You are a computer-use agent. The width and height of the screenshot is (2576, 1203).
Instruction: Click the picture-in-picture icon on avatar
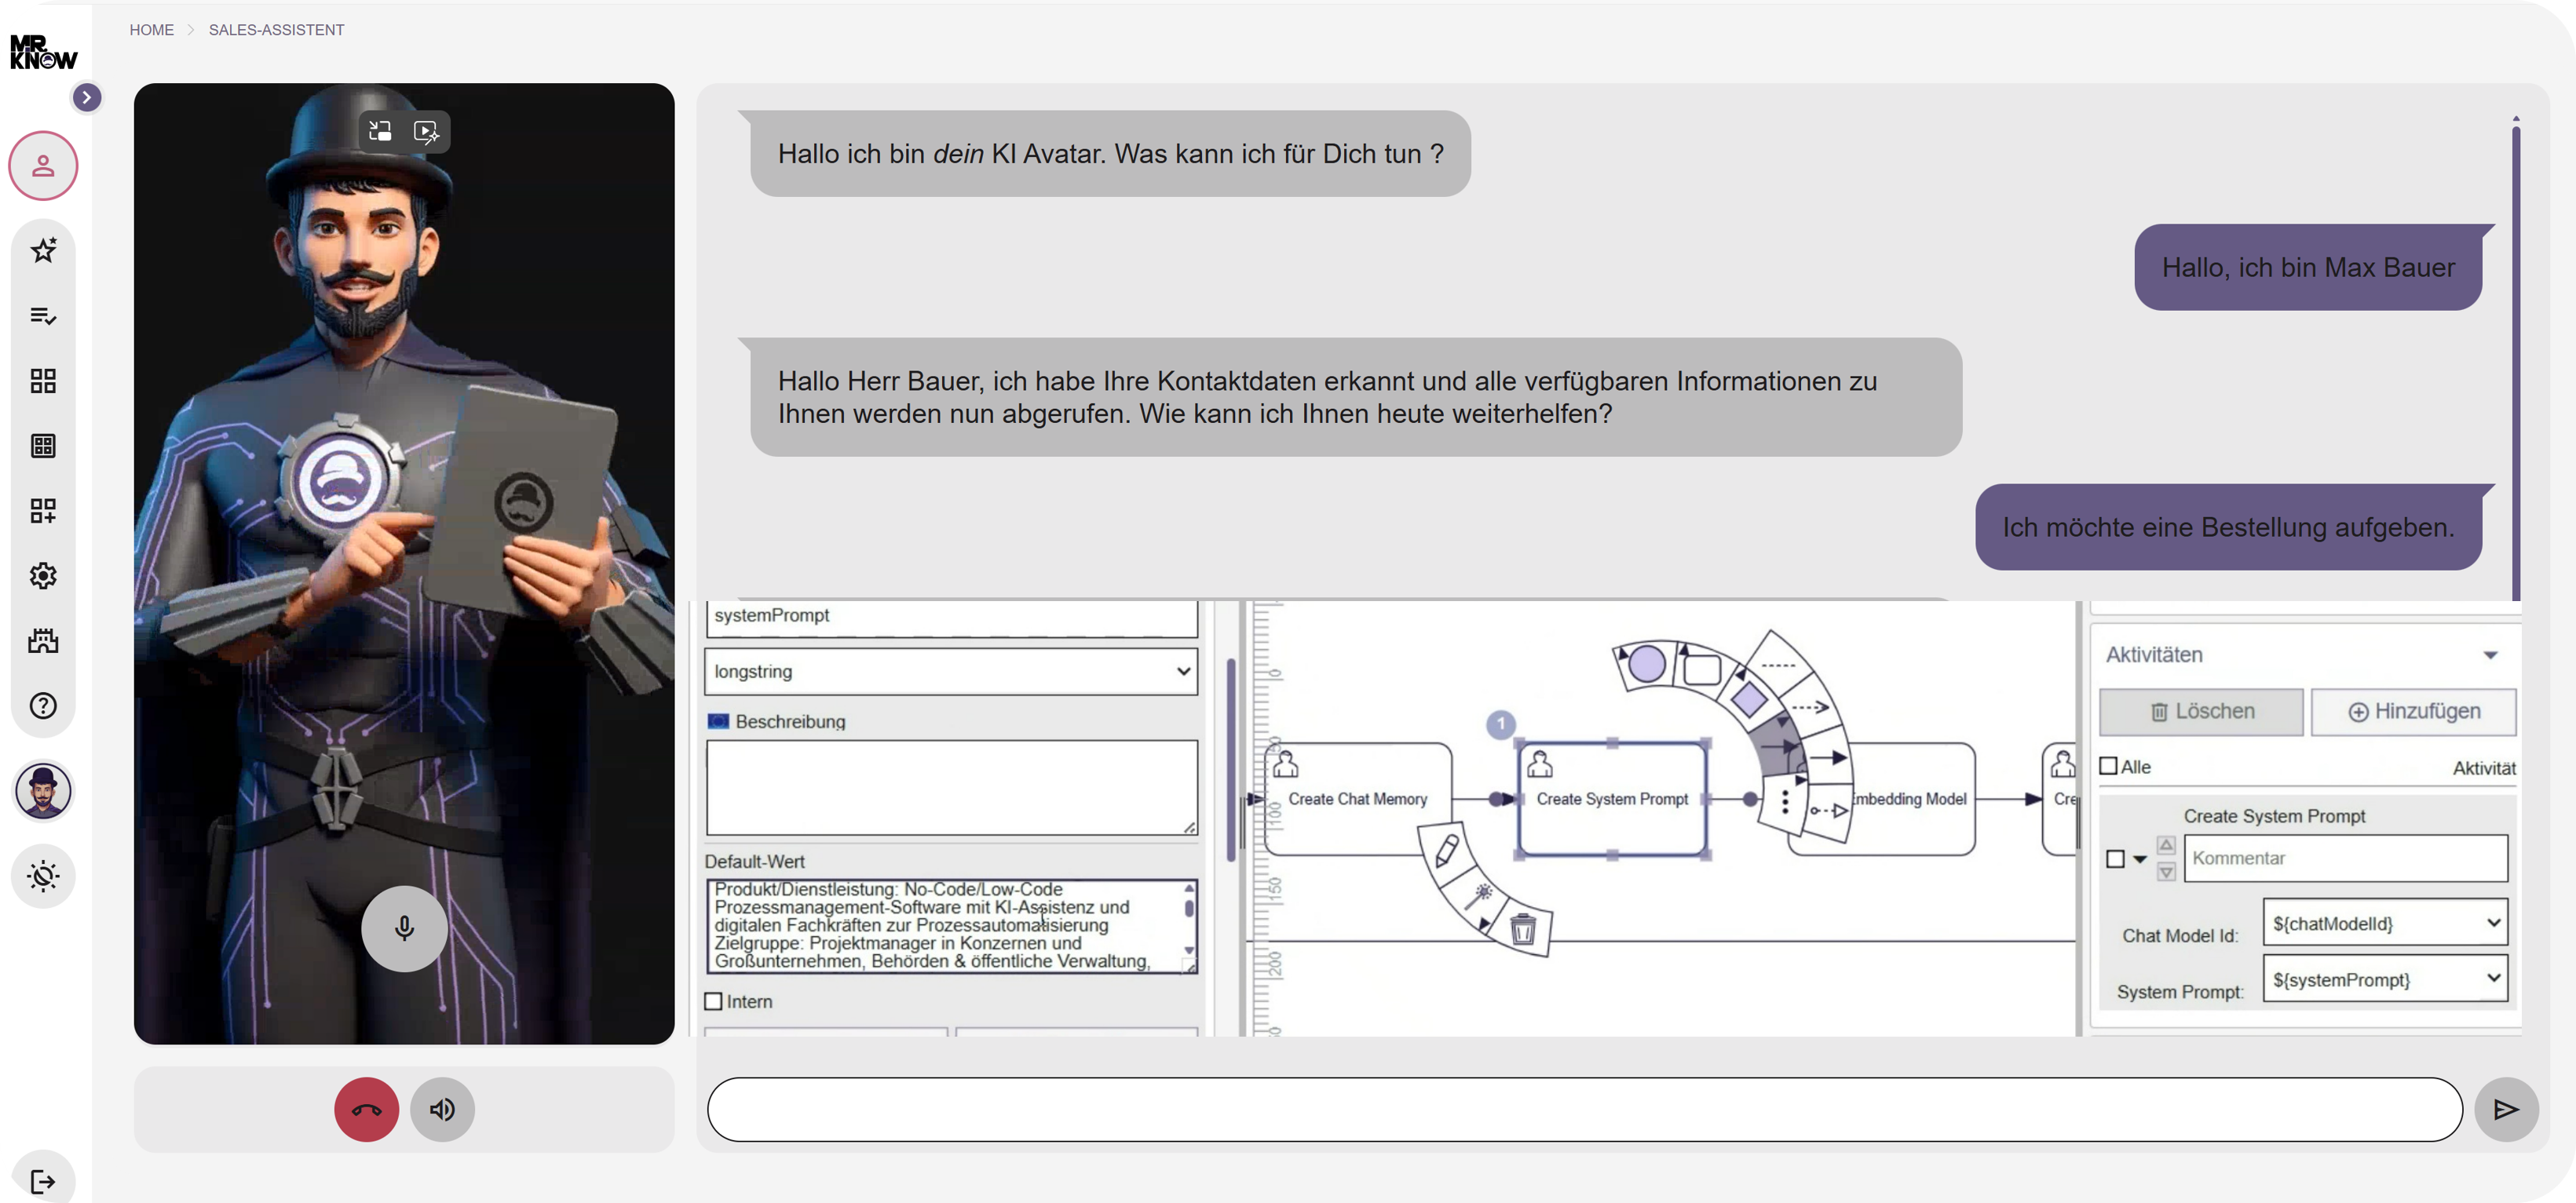380,131
